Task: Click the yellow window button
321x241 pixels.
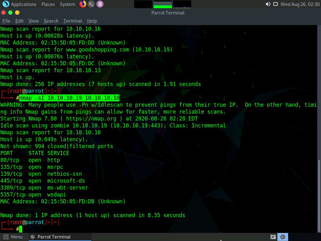Action: (x=17, y=13)
